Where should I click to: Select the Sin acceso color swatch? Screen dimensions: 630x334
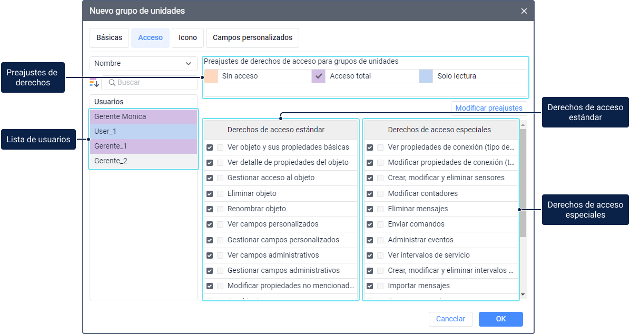(211, 76)
